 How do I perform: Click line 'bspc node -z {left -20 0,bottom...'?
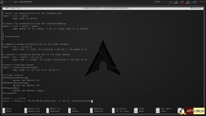50,49
